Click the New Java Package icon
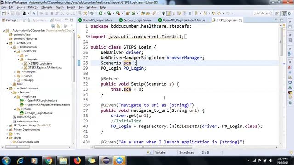 tap(128, 13)
